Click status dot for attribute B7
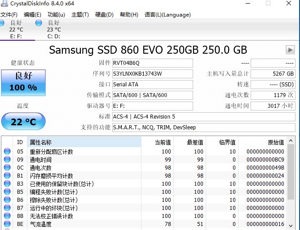 point(7,208)
